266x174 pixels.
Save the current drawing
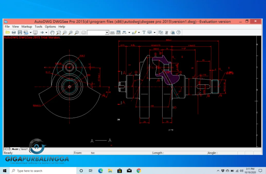click(20, 32)
